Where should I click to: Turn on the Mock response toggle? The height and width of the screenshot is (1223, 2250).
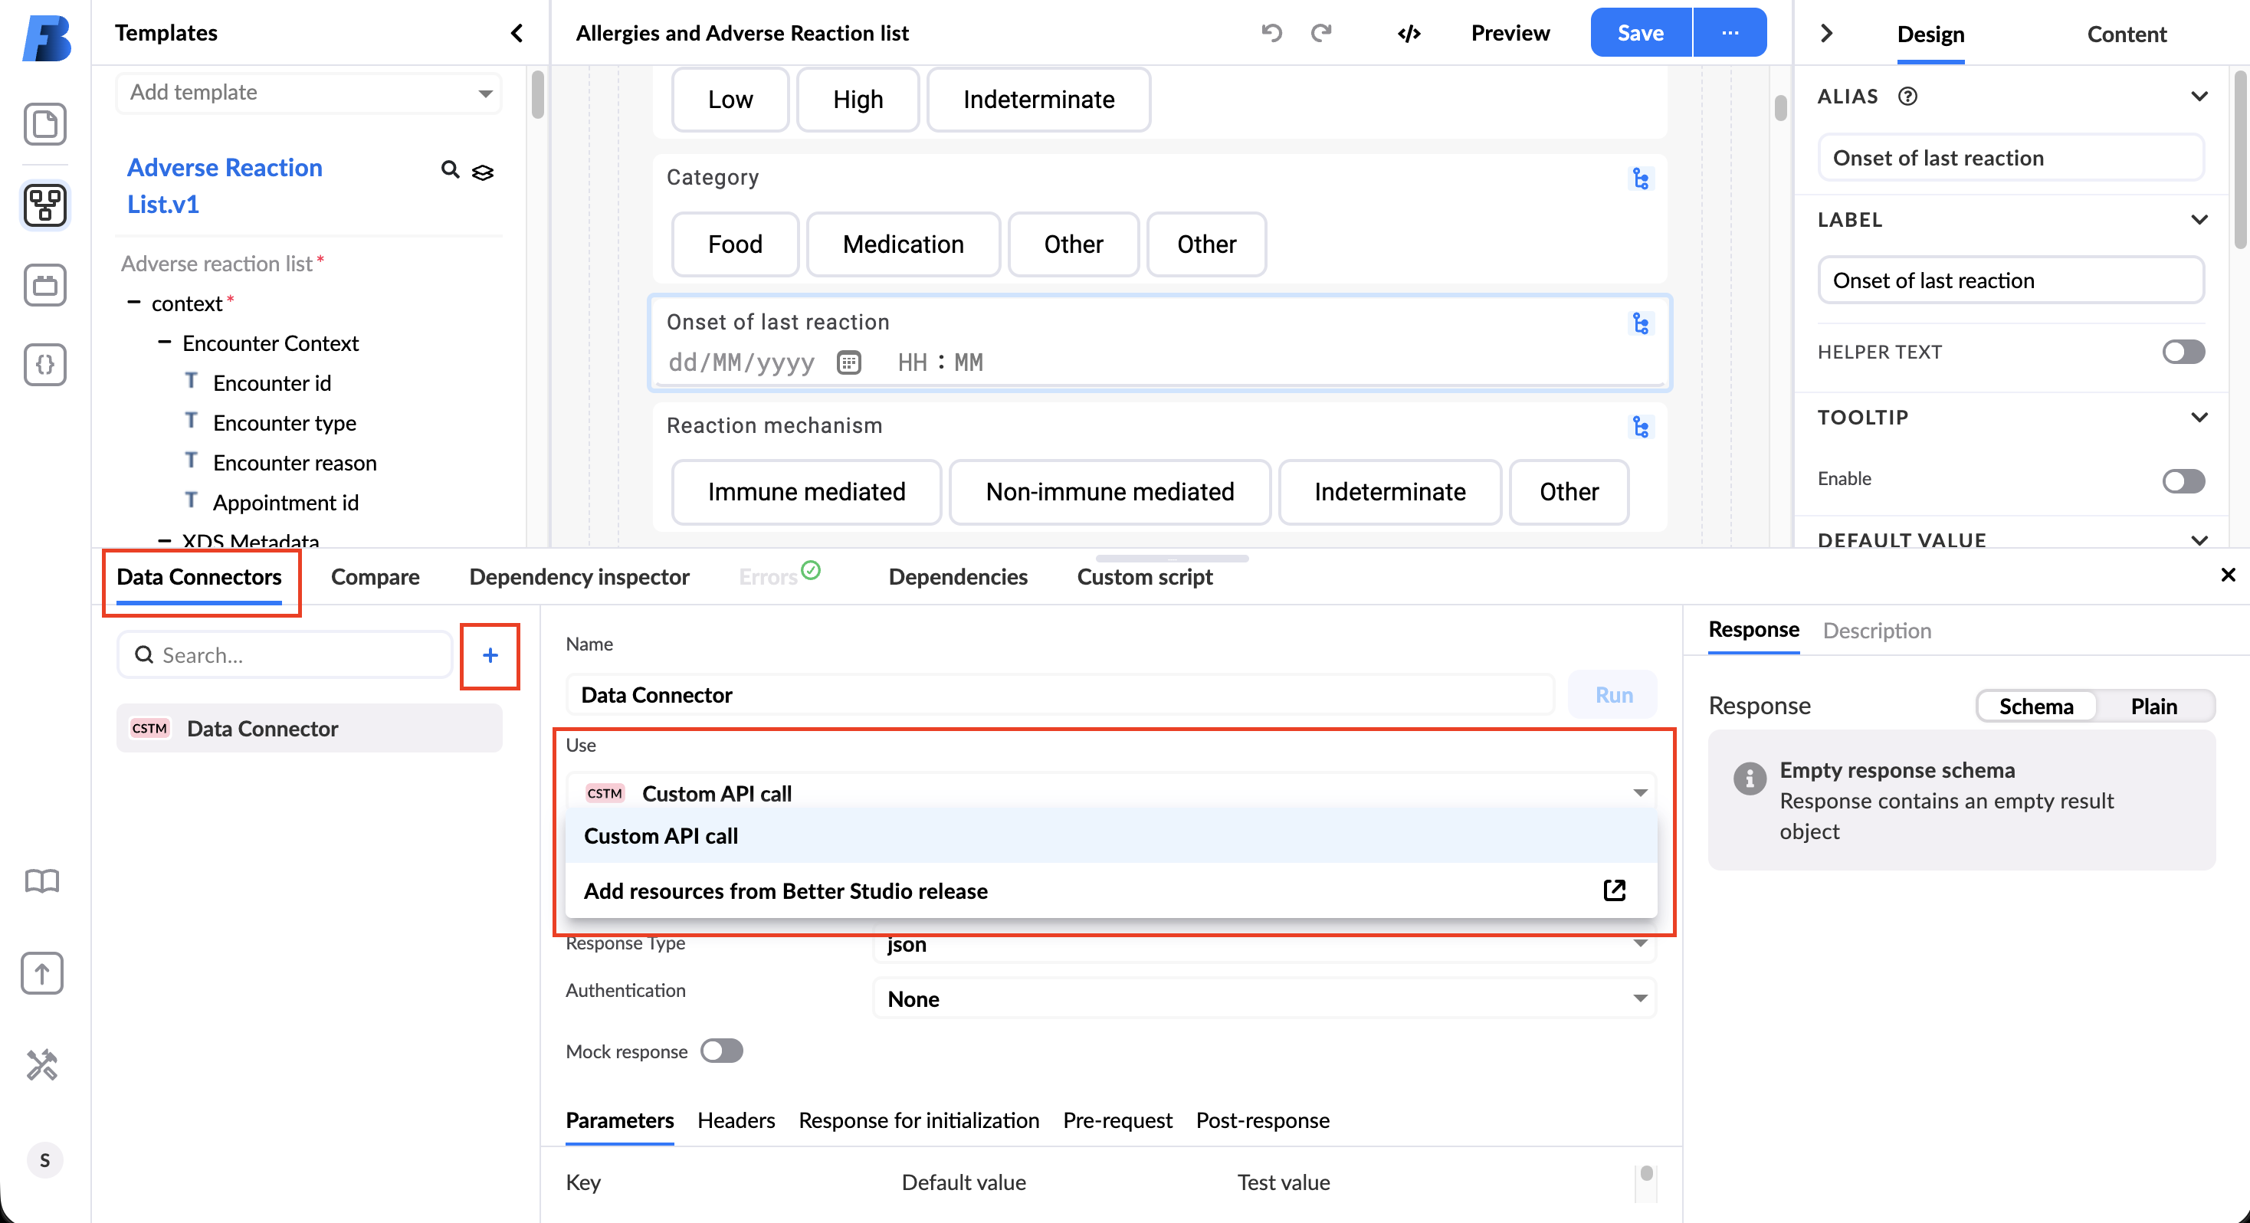pos(721,1051)
